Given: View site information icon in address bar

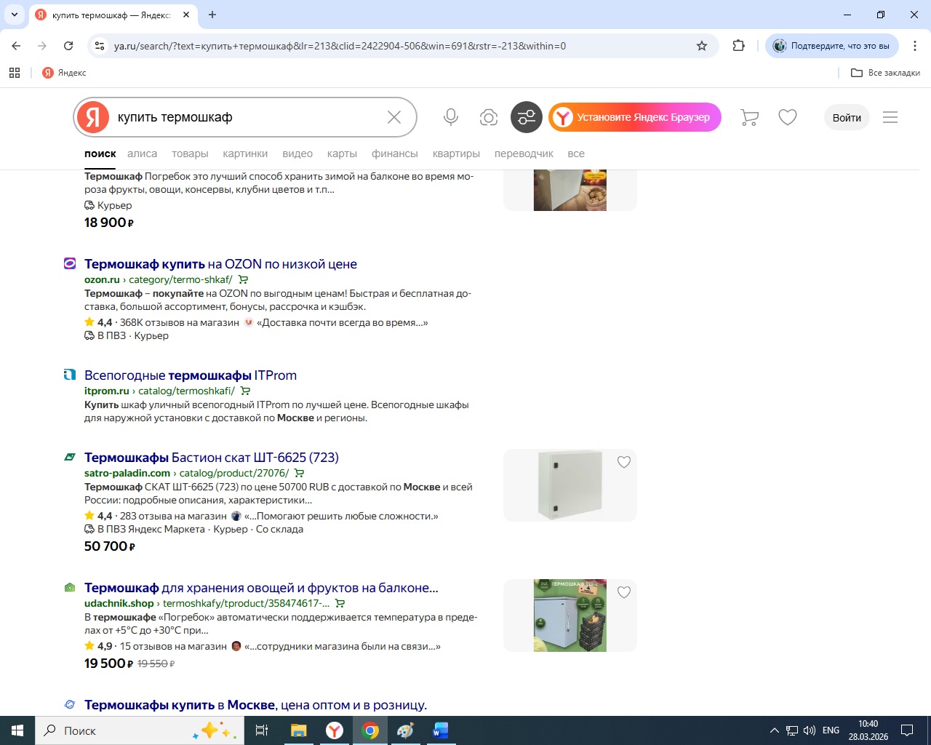Looking at the screenshot, I should pyautogui.click(x=100, y=46).
